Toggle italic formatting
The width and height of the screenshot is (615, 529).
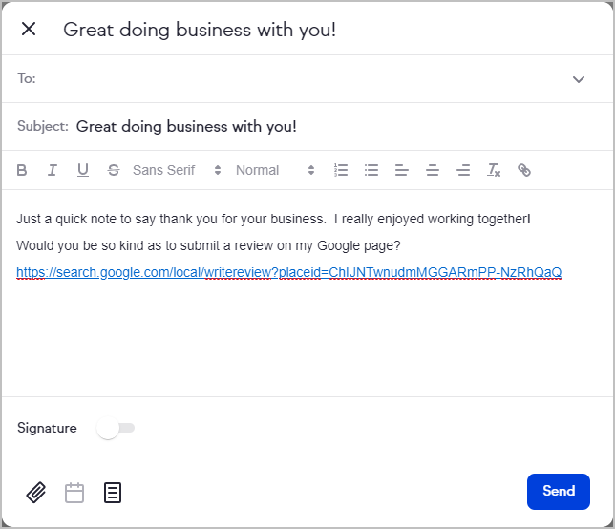[53, 170]
